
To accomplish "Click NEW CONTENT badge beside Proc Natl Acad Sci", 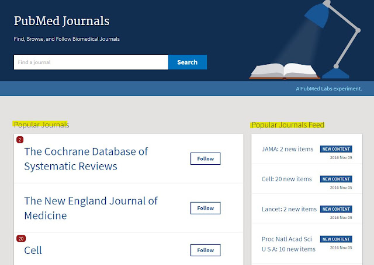I will (336, 239).
